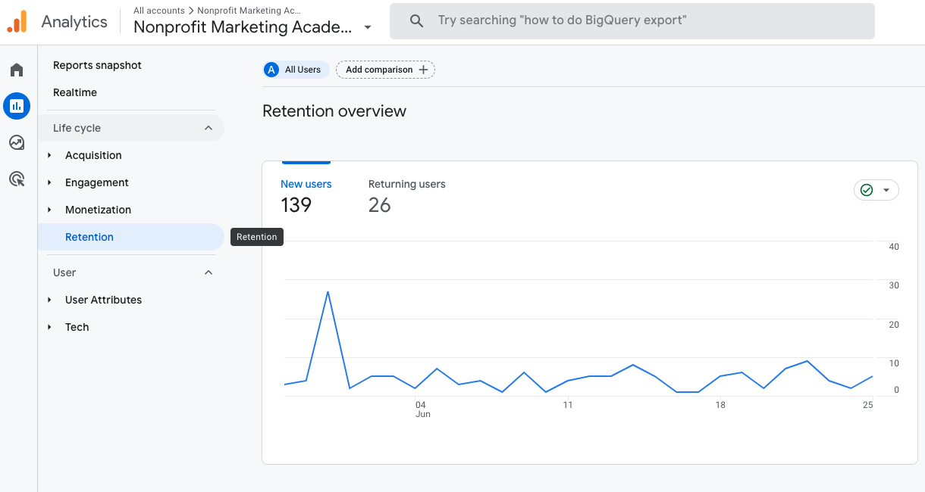
Task: Collapse the Life cycle section
Action: tap(209, 128)
